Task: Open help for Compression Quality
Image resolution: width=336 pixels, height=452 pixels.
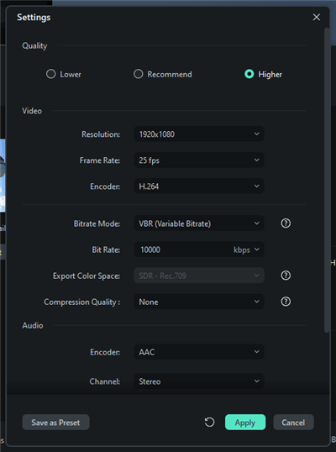Action: click(286, 302)
